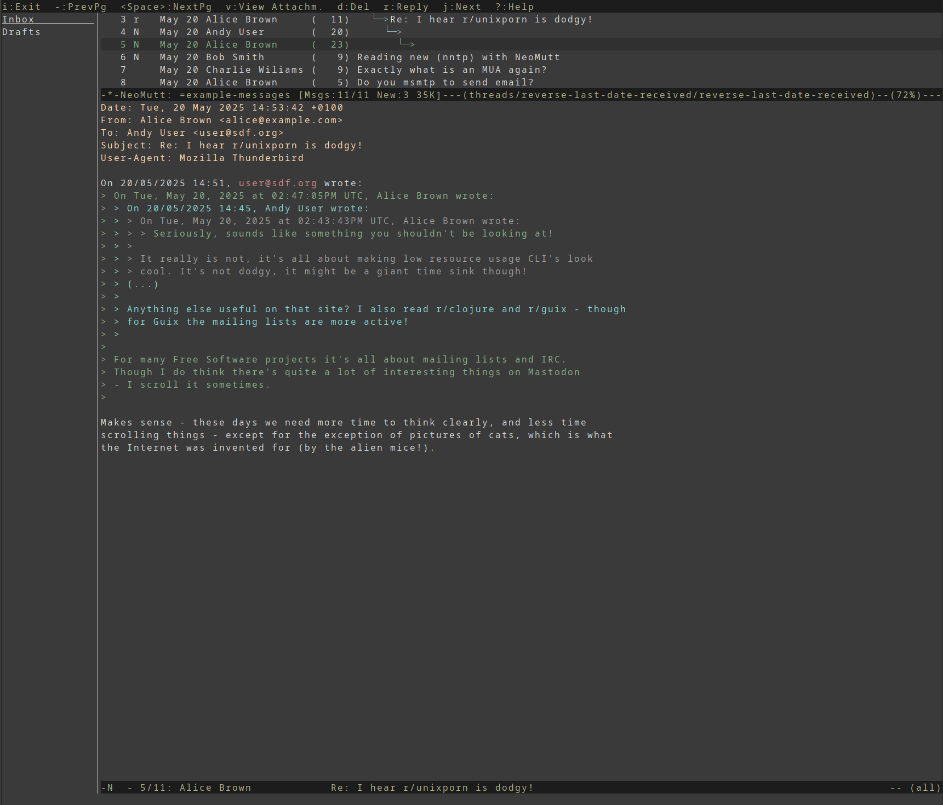Click the ?:Help shortcut hint

514,7
